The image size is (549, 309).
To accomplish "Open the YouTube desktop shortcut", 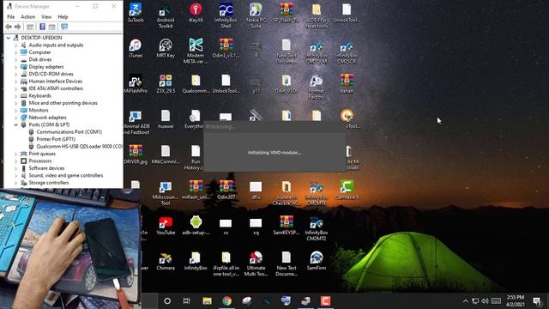I will tap(166, 226).
